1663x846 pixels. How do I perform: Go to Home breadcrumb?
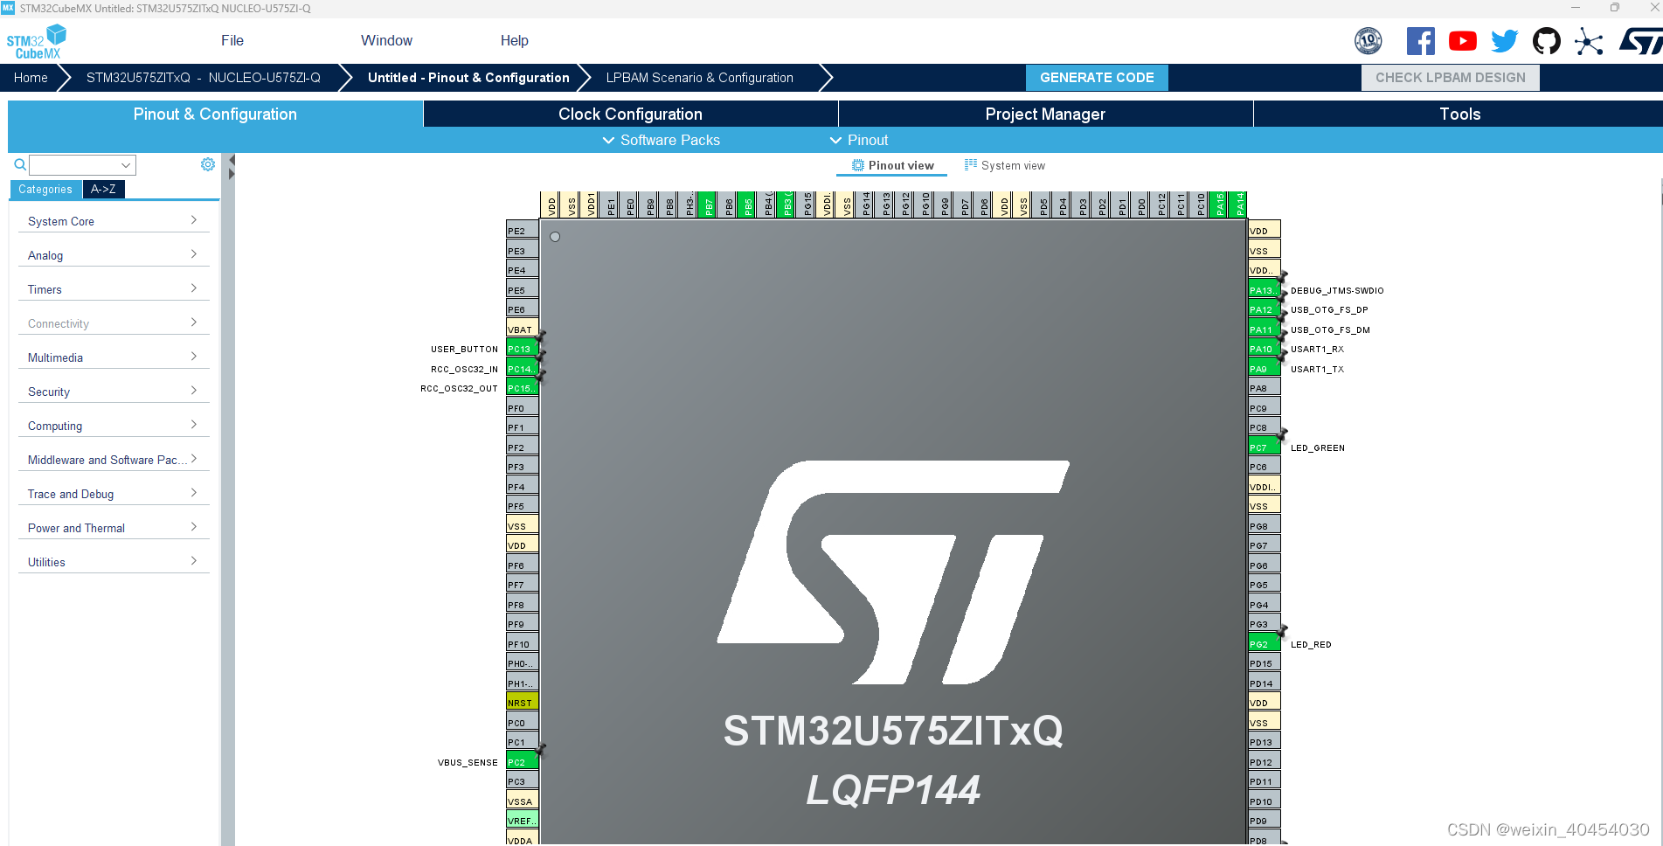(31, 77)
